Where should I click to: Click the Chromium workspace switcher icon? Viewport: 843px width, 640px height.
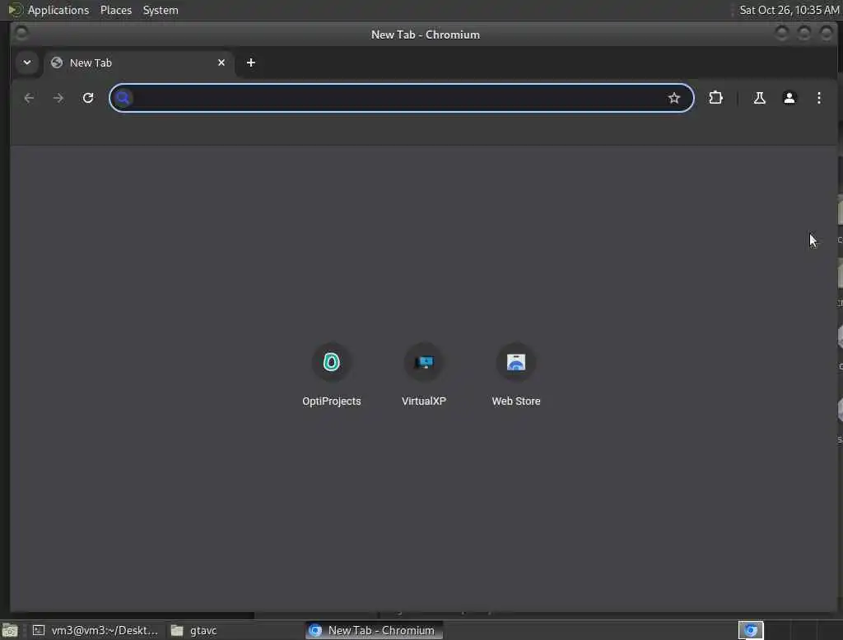751,630
